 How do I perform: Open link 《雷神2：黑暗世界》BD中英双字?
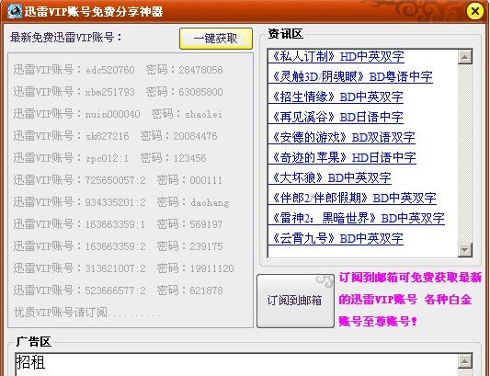click(357, 218)
